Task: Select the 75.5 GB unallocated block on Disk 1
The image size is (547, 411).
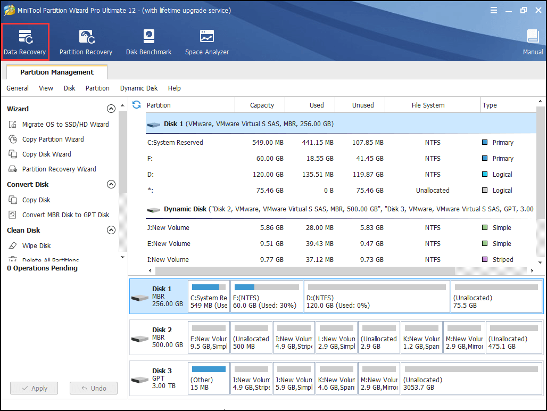Action: pyautogui.click(x=496, y=296)
